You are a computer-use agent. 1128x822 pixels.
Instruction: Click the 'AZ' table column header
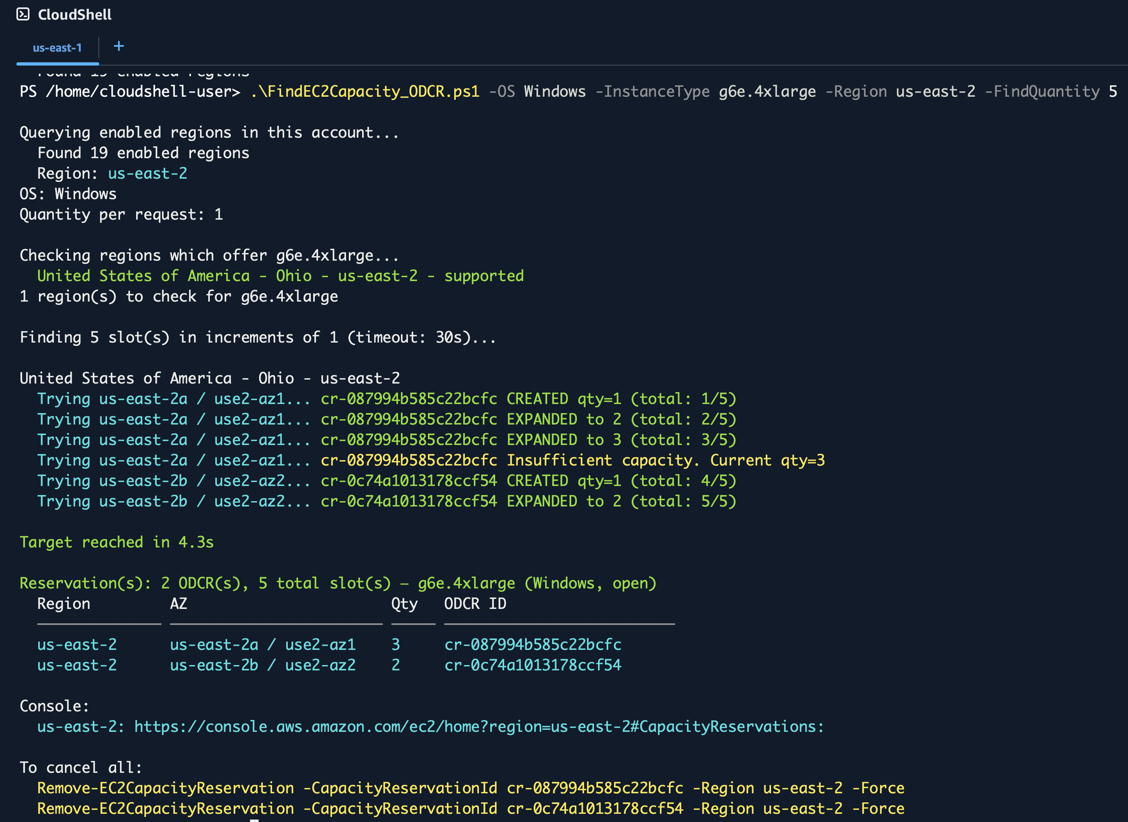point(179,604)
